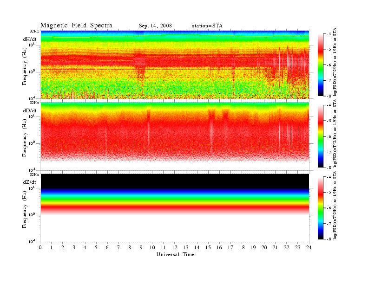The height and width of the screenshot is (284, 368).
Task: Click the "32Hz" label atop dD/dt panel
Action: 34,103
